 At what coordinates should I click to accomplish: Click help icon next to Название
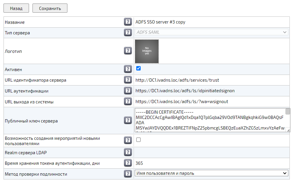pos(127,22)
